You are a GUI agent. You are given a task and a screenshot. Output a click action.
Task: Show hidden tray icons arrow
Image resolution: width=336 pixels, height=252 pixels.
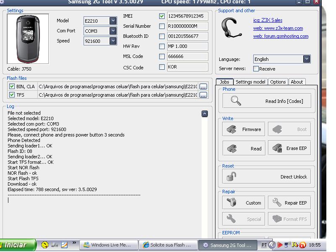(x=272, y=245)
